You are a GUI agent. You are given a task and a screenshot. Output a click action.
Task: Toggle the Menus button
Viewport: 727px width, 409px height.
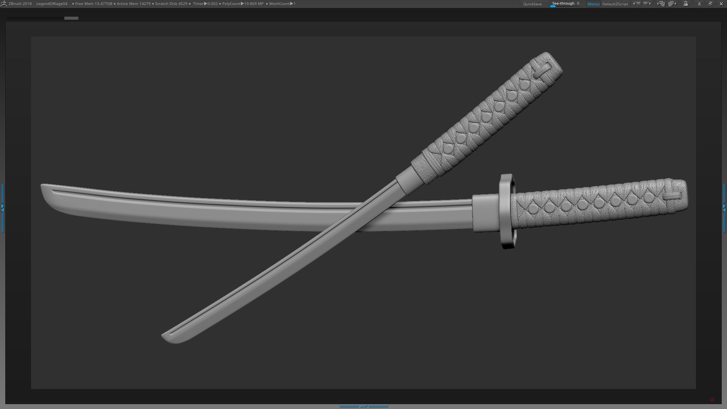[593, 4]
